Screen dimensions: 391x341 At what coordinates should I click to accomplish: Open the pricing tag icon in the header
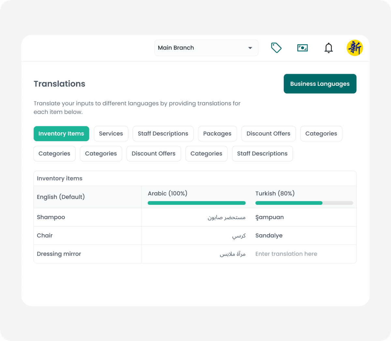(x=276, y=47)
